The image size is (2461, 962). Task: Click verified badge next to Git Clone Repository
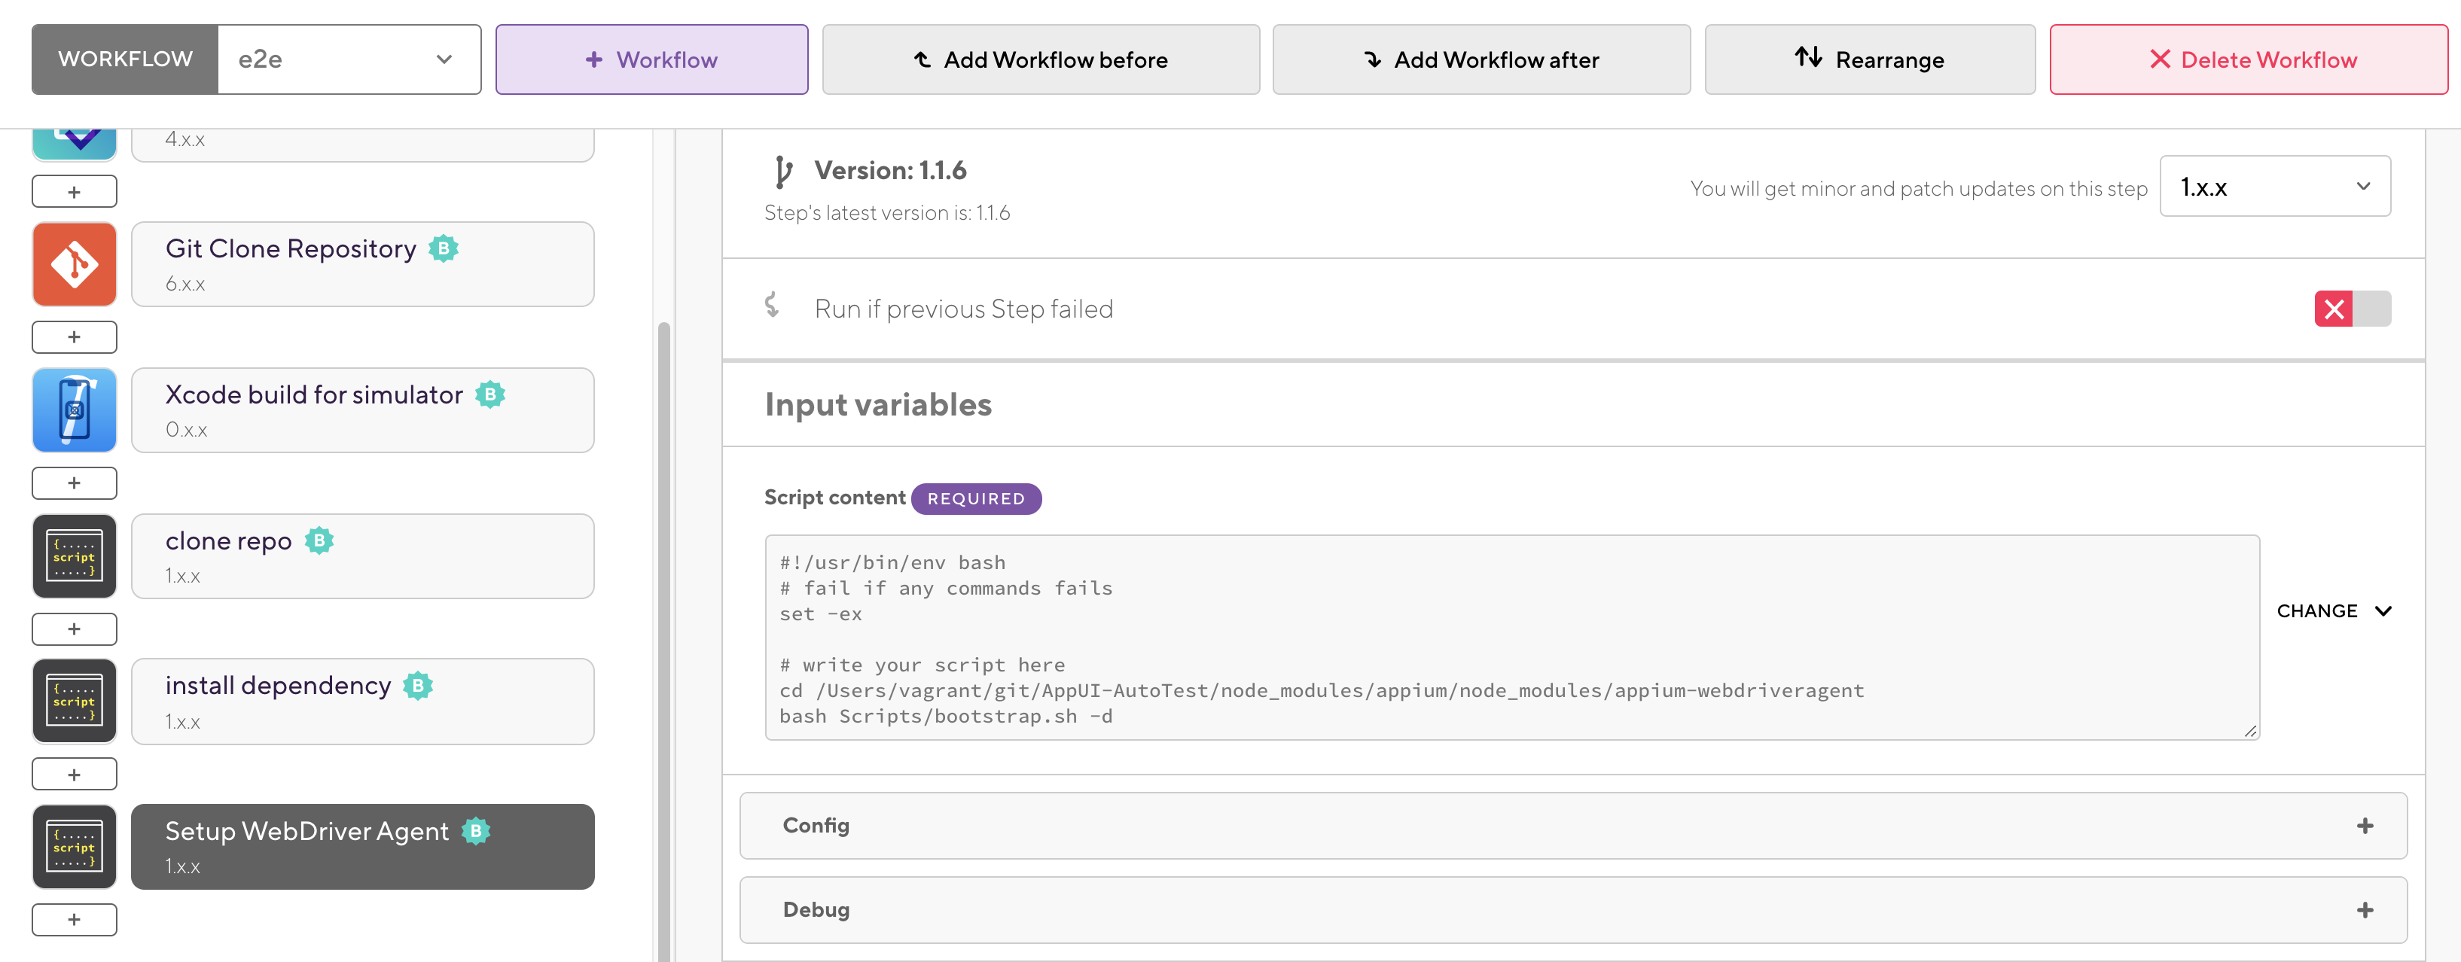pyautogui.click(x=444, y=249)
